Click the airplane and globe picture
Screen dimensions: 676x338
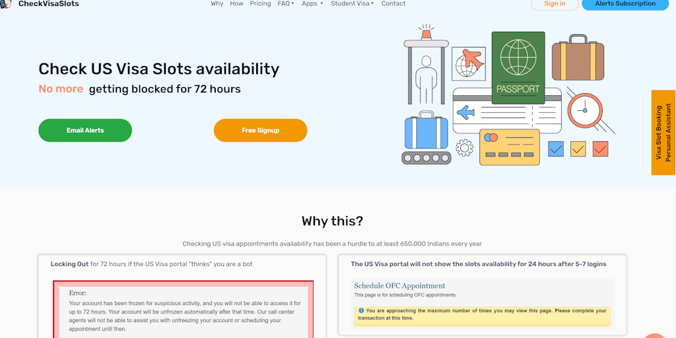coord(469,64)
